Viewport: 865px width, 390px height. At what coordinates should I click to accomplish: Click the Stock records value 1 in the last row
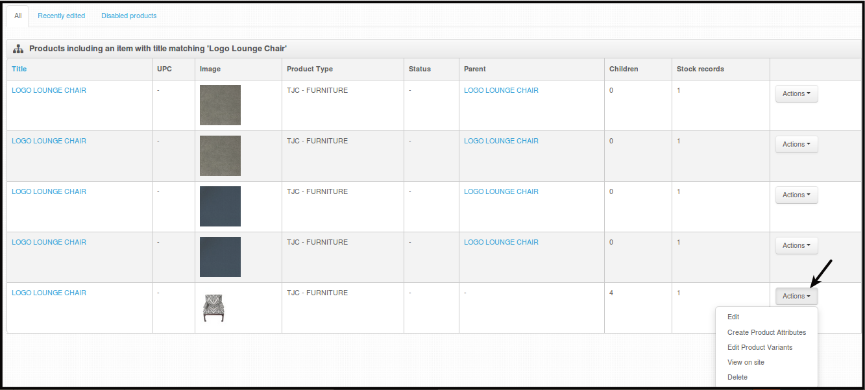point(679,293)
